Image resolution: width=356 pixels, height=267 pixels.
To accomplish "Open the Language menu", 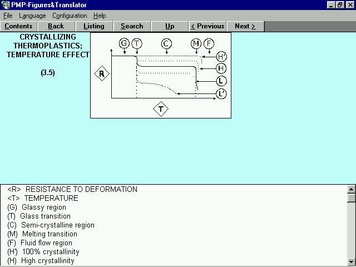I will (32, 16).
